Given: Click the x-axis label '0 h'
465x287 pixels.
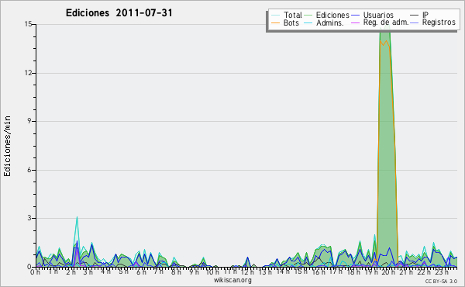Looking at the screenshot, I should (35, 272).
